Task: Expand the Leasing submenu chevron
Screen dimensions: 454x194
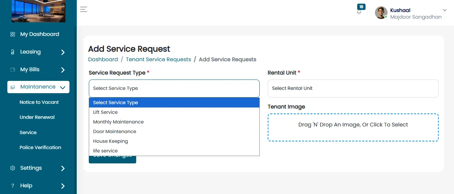Action: pos(63,52)
